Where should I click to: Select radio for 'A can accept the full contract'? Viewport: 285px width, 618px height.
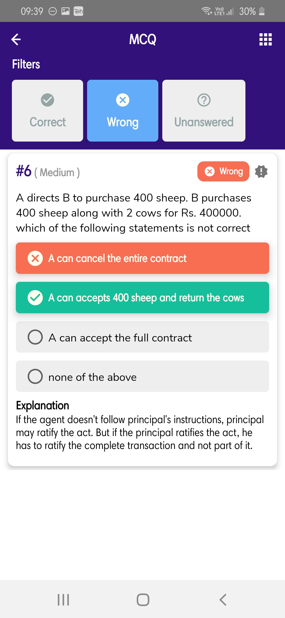(35, 337)
